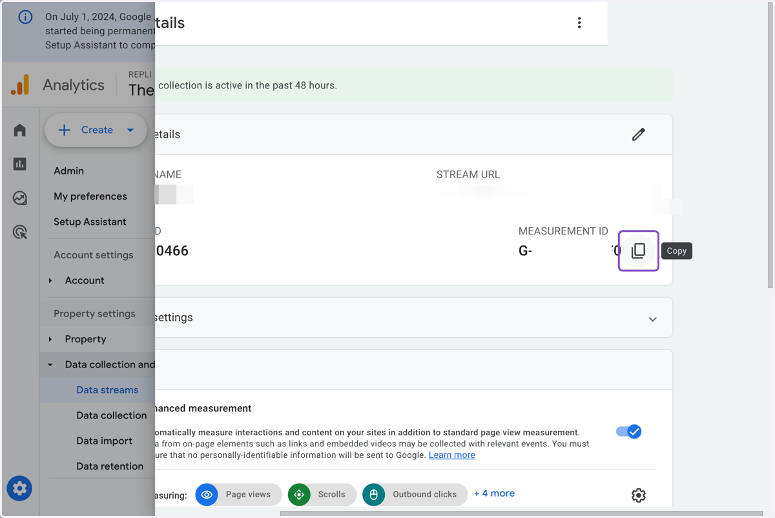
Task: Open Reports bar chart icon in sidebar
Action: click(x=20, y=164)
